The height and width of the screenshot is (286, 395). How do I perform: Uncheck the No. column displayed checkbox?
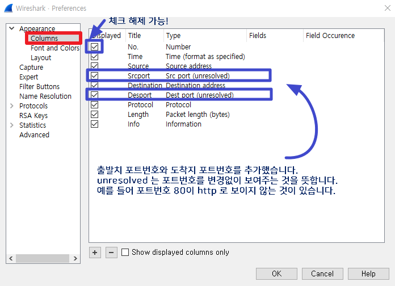pos(94,47)
